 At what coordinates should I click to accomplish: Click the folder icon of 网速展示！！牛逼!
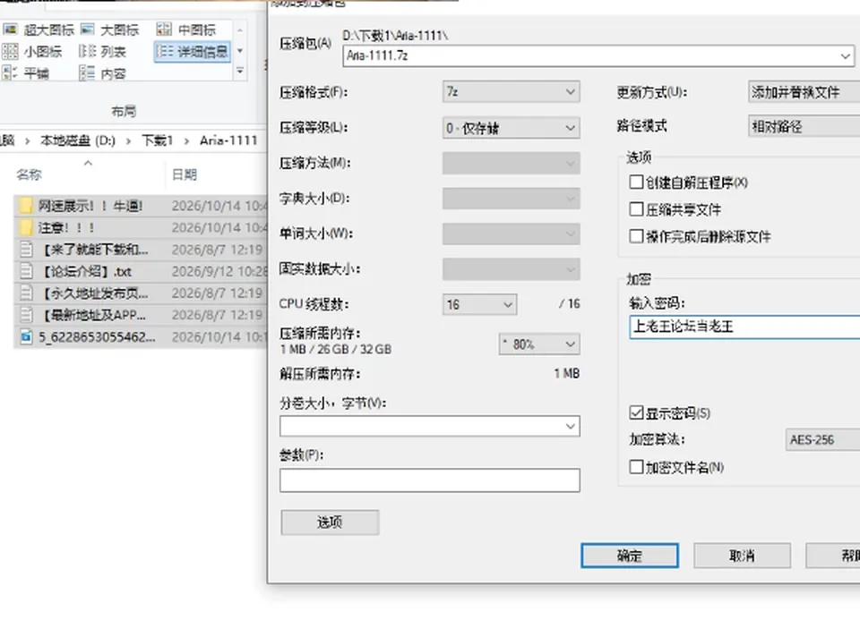25,206
